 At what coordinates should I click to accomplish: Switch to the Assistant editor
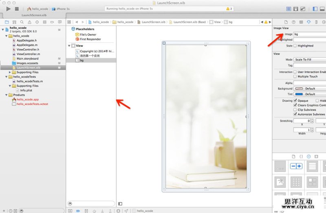(x=296, y=9)
